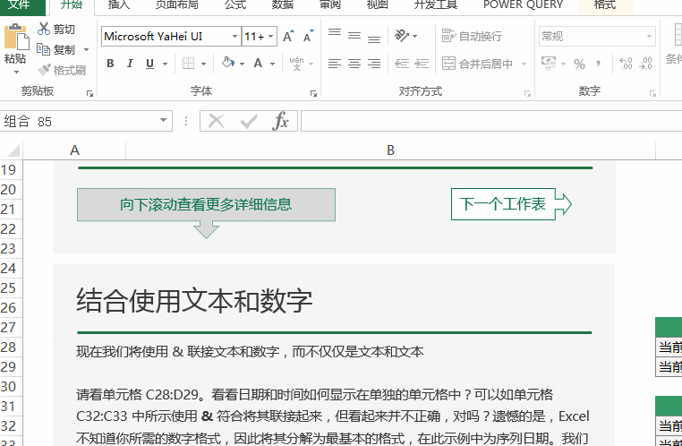Click the phonetic guide wén icon

[296, 64]
